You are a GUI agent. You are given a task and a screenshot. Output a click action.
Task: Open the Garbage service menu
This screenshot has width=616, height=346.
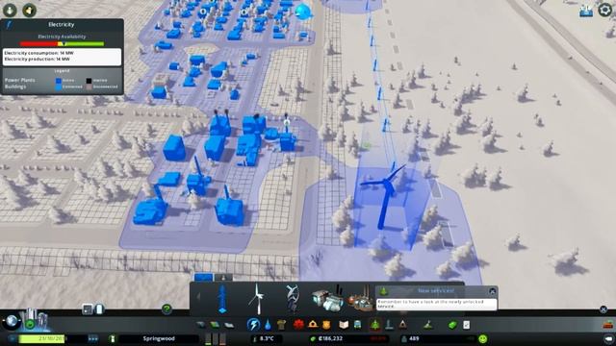281,325
